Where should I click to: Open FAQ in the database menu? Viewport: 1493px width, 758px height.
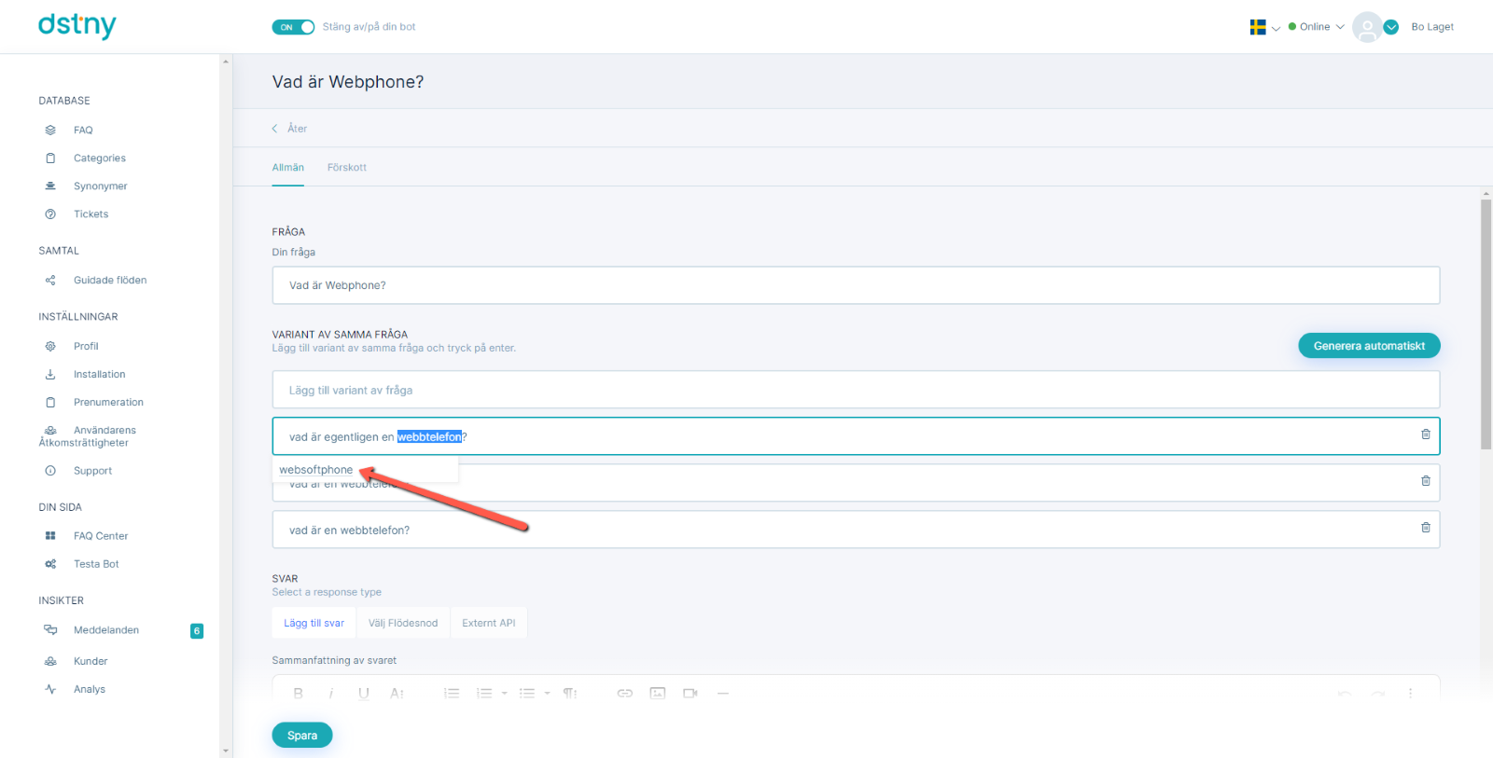pyautogui.click(x=83, y=131)
